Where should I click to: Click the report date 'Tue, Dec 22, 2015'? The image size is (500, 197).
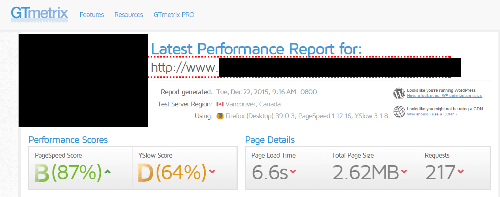click(243, 92)
